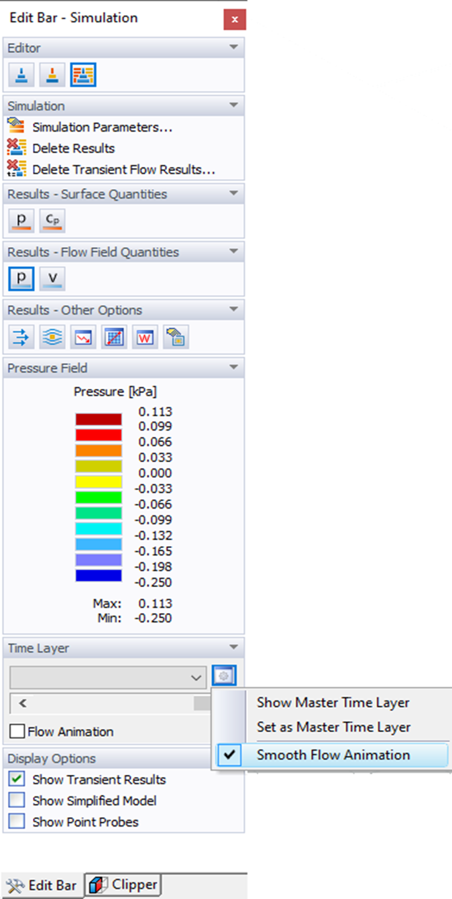Click Delete Results
Image resolution: width=452 pixels, height=899 pixels.
point(74,148)
